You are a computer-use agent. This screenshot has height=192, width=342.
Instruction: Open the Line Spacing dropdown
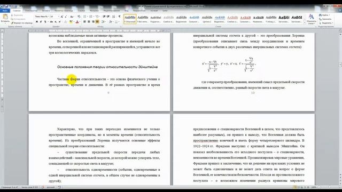pyautogui.click(x=104, y=22)
